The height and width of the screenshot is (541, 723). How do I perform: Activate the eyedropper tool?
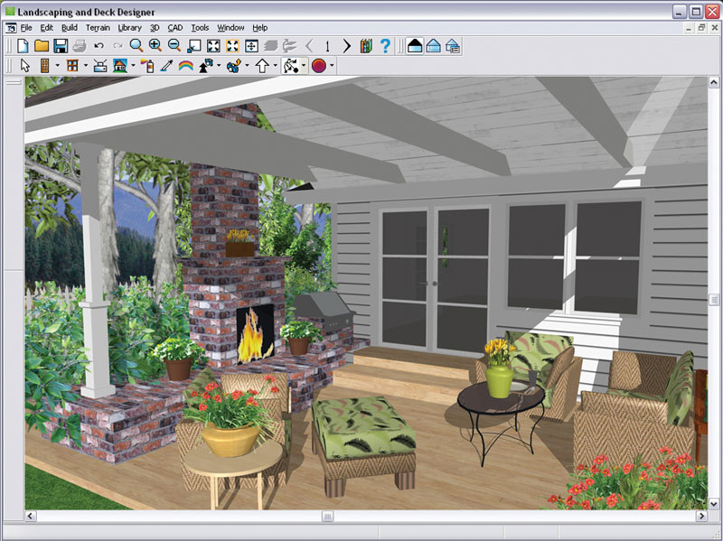coord(166,66)
